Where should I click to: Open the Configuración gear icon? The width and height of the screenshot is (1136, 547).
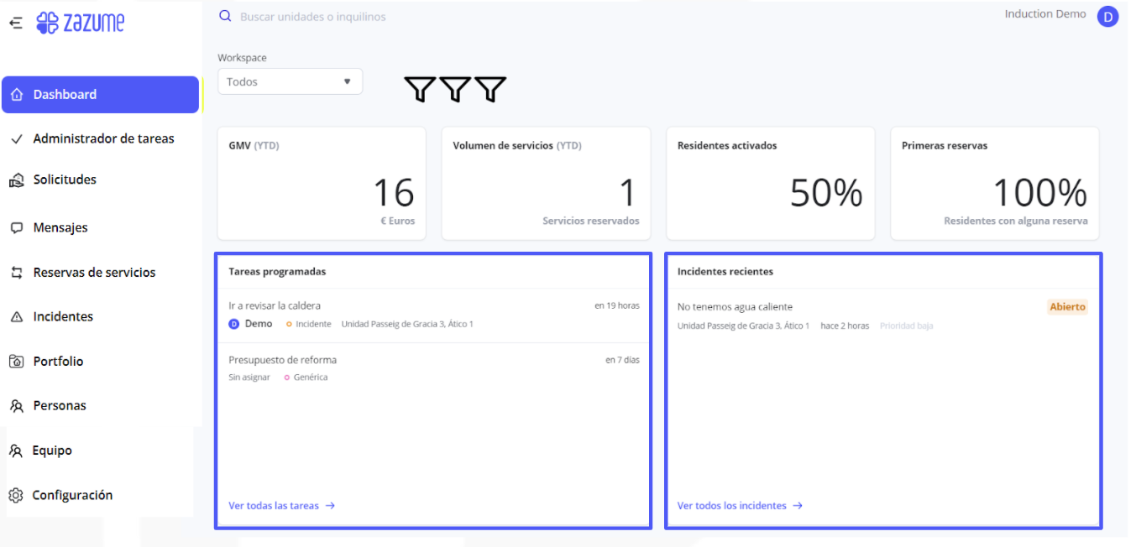[16, 495]
